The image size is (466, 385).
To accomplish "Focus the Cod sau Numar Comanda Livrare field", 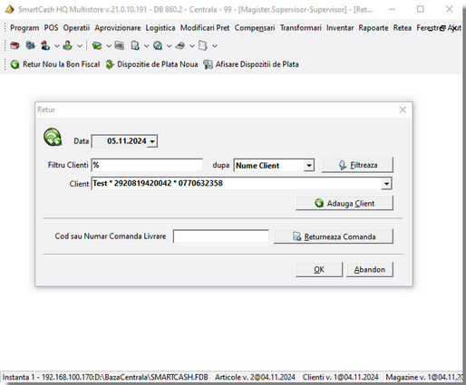I will coord(221,236).
